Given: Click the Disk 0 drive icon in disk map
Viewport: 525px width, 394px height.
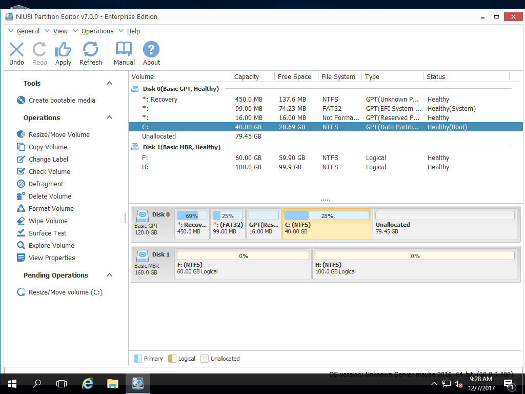Looking at the screenshot, I should [143, 215].
